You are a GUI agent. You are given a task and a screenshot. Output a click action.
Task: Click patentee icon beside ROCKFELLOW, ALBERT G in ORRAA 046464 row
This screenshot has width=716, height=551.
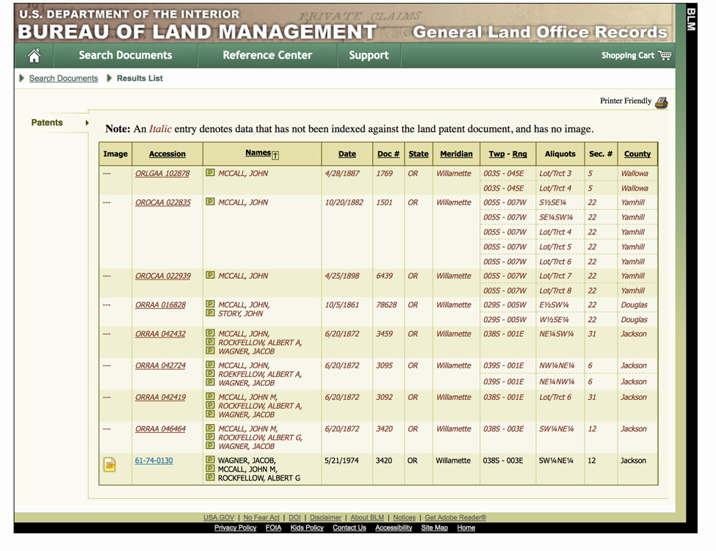coord(210,437)
